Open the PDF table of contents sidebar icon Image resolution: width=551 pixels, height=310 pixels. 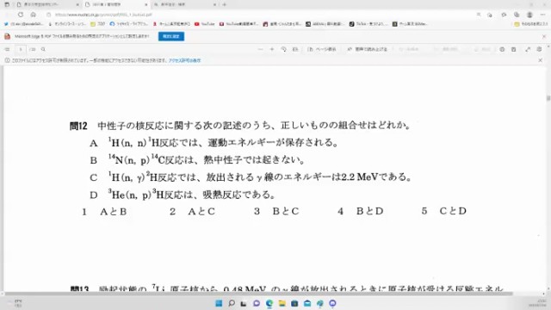point(7,50)
